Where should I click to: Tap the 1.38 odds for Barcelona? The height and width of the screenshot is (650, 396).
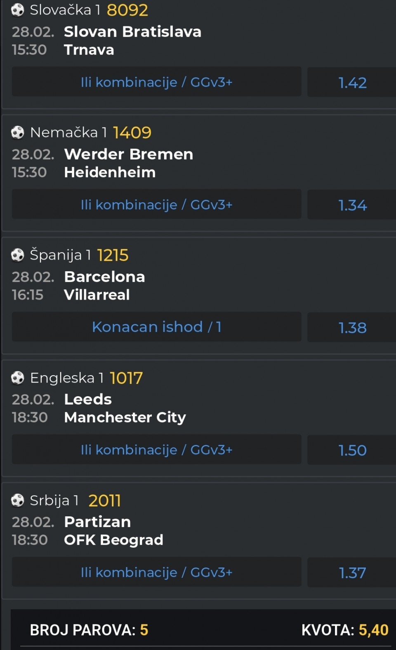point(352,328)
